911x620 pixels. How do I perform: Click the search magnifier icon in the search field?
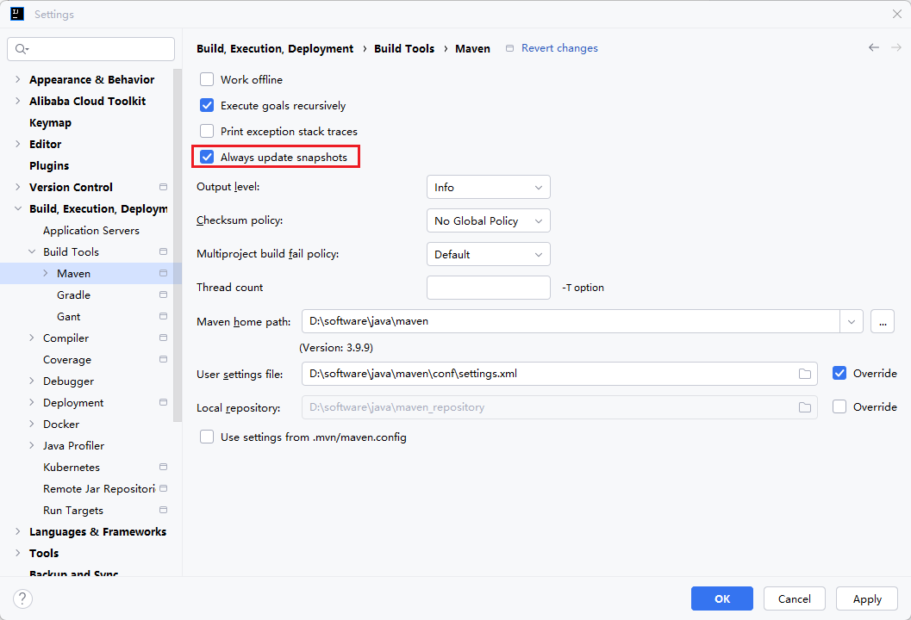(22, 49)
